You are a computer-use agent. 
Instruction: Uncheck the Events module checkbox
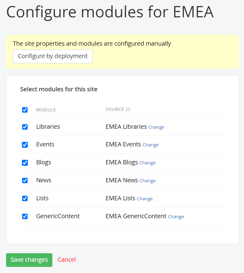click(x=25, y=145)
